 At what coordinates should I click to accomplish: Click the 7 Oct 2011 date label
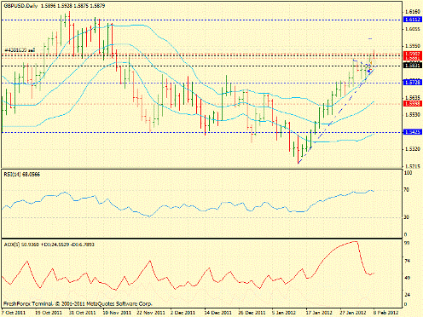click(x=14, y=313)
